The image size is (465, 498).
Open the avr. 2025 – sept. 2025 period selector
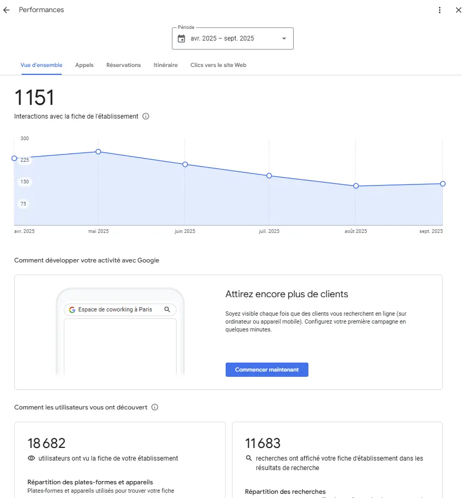tap(232, 38)
